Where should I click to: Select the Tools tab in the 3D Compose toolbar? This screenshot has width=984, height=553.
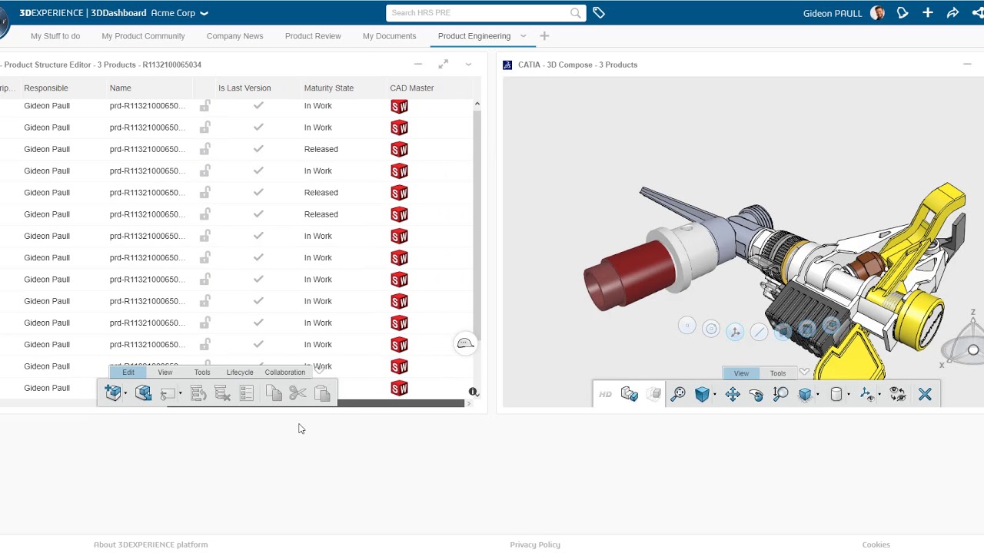778,373
